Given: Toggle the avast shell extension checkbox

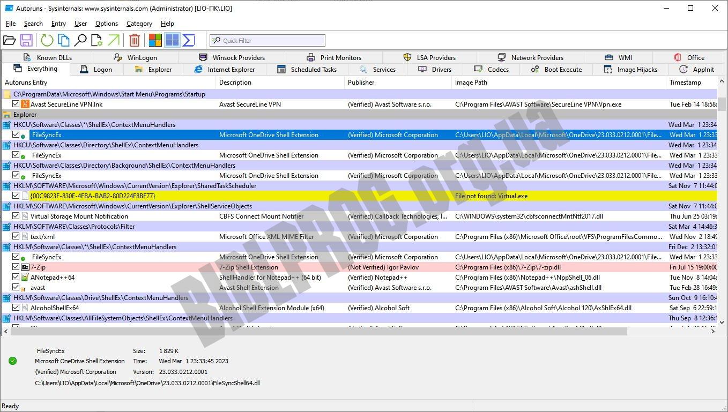Looking at the screenshot, I should [x=16, y=288].
